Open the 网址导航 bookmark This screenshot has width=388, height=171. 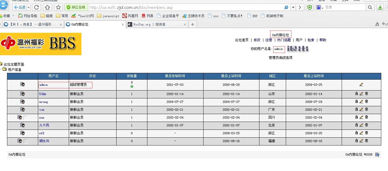pyautogui.click(x=28, y=16)
